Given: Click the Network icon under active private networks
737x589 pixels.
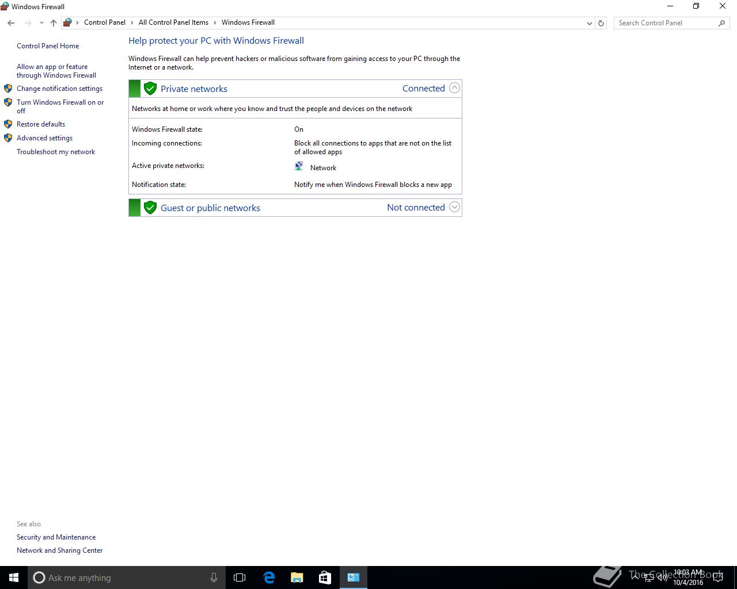Looking at the screenshot, I should pos(299,166).
